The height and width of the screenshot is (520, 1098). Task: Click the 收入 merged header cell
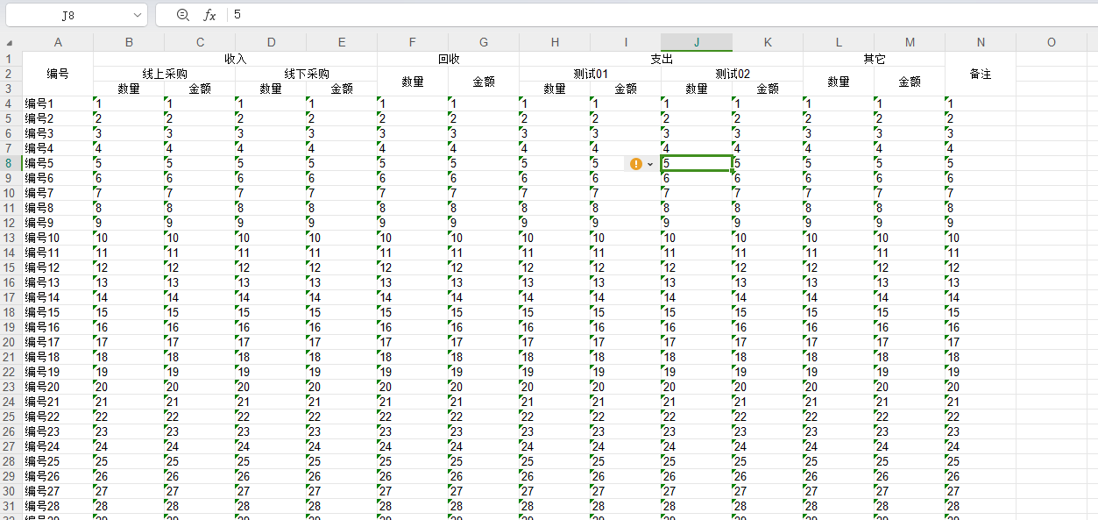click(236, 59)
